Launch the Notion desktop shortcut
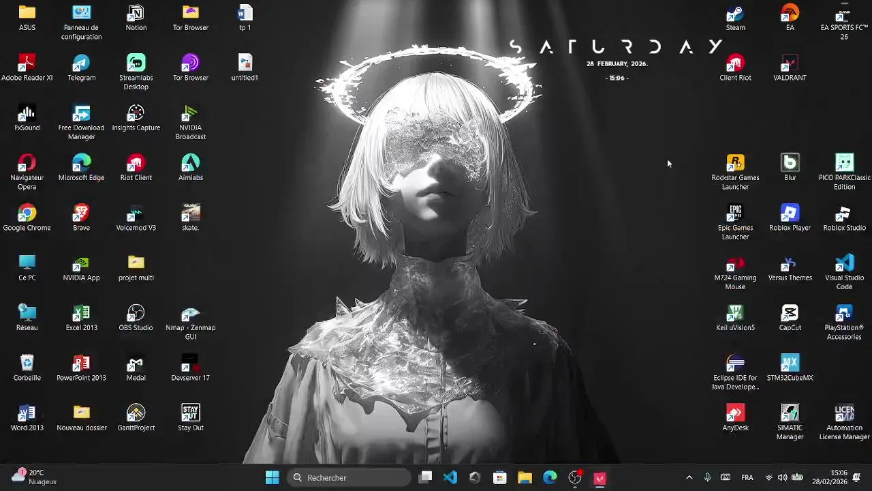 [136, 18]
